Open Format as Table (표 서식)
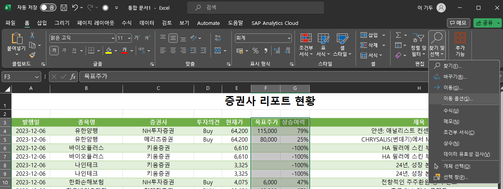This screenshot has height=189, width=503. coord(323,45)
